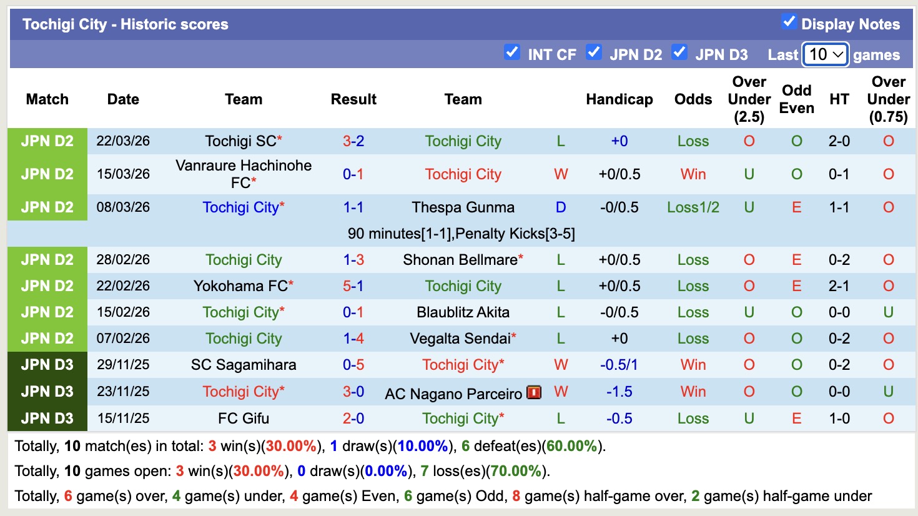Open the 3-2 result of the Tochigi SC match
Image resolution: width=918 pixels, height=516 pixels.
tap(353, 141)
